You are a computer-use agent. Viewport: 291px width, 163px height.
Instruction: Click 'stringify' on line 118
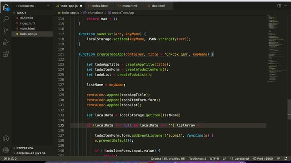[x=167, y=39]
